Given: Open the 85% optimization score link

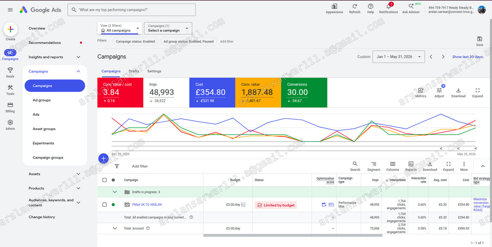Looking at the screenshot, I should (331, 204).
